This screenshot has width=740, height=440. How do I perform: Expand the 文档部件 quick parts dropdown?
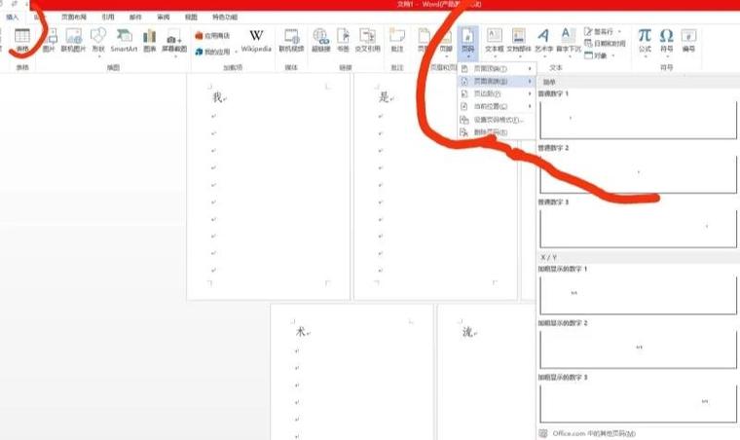(519, 43)
